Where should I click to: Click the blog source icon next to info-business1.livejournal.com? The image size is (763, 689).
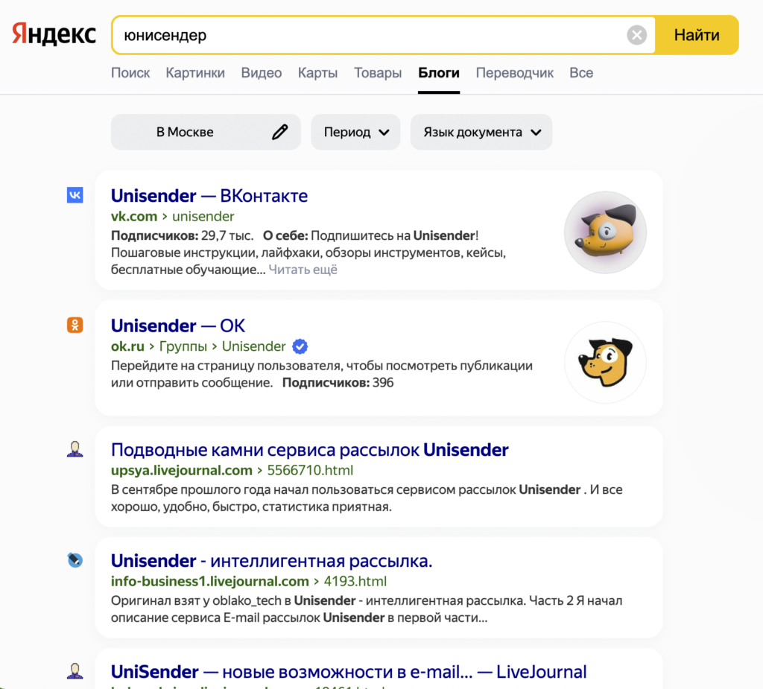75,560
